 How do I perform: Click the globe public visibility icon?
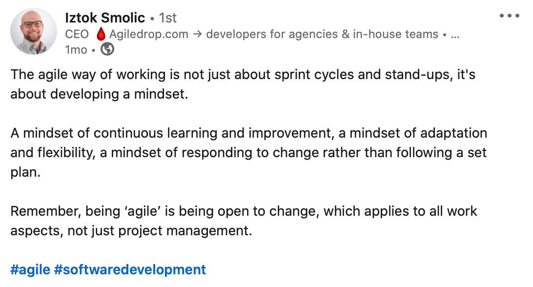(107, 49)
